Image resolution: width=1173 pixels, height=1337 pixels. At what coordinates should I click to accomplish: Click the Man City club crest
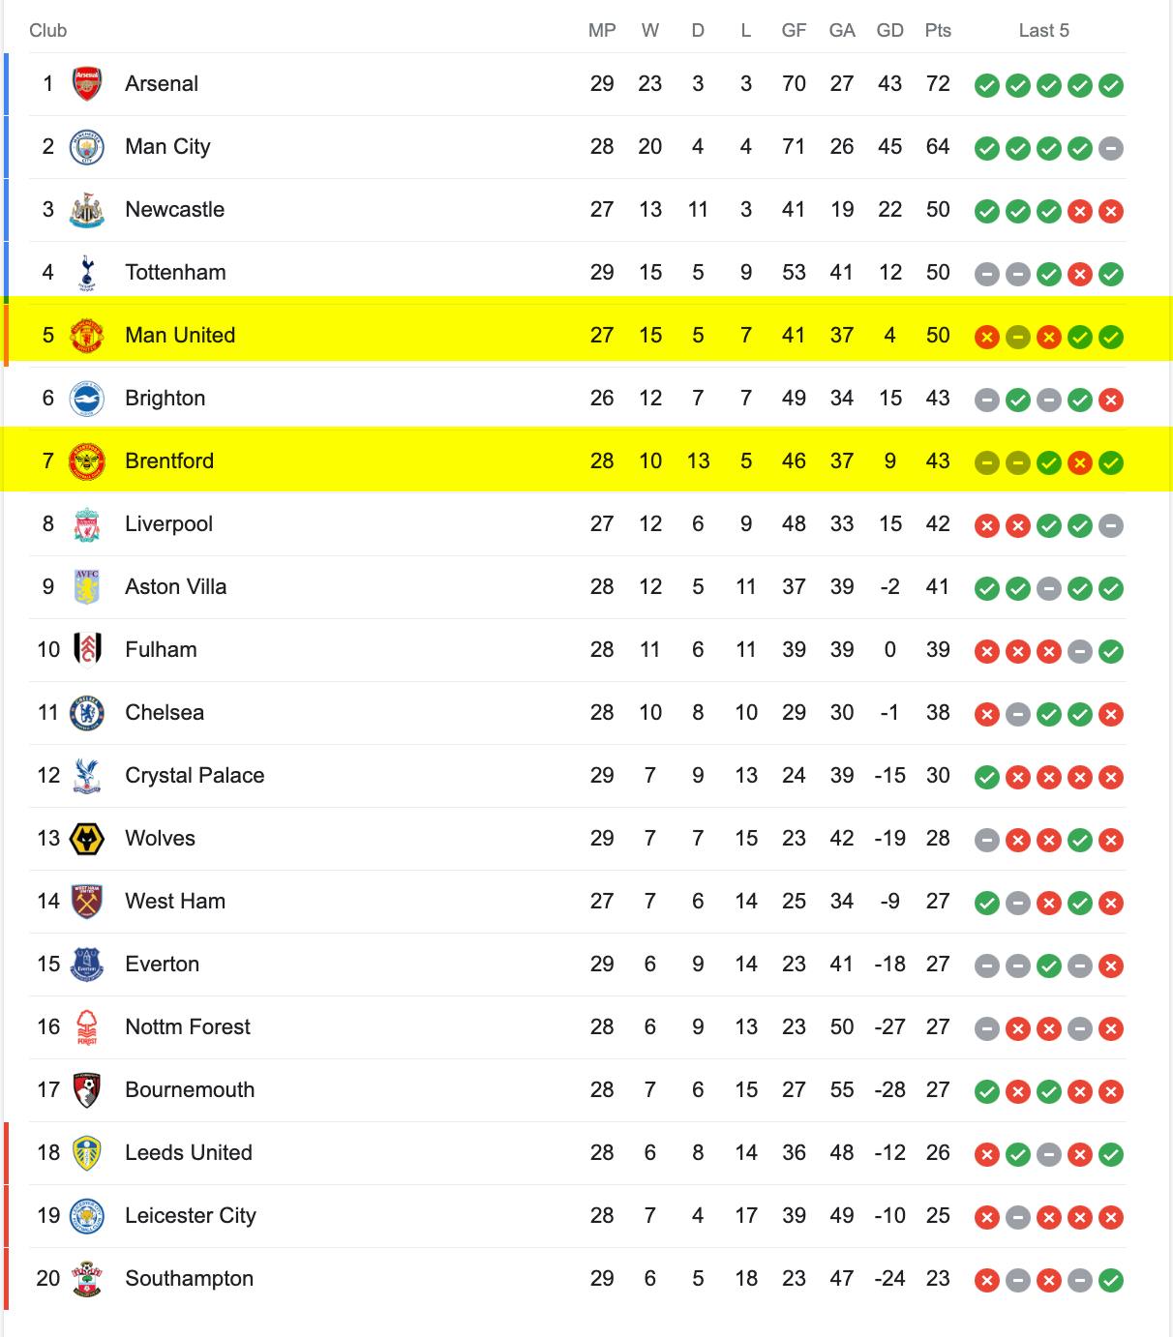87,147
